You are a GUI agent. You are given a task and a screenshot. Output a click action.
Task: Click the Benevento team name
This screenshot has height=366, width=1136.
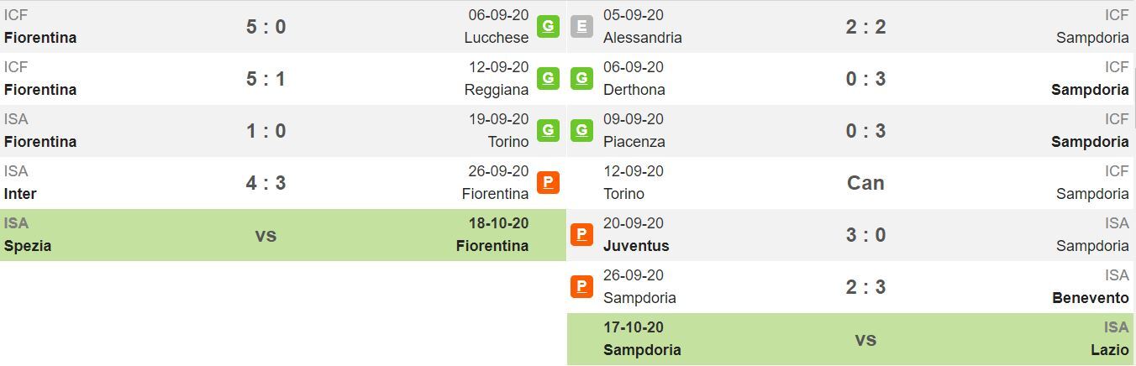[x=1091, y=298]
